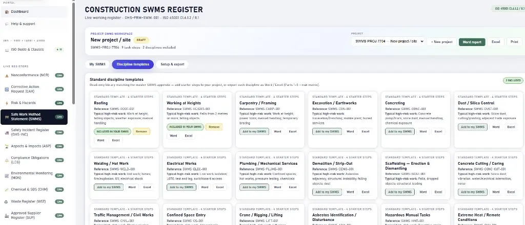The height and width of the screenshot is (225, 525).
Task: Click the Safety Incident Register icon
Action: pos(7,132)
